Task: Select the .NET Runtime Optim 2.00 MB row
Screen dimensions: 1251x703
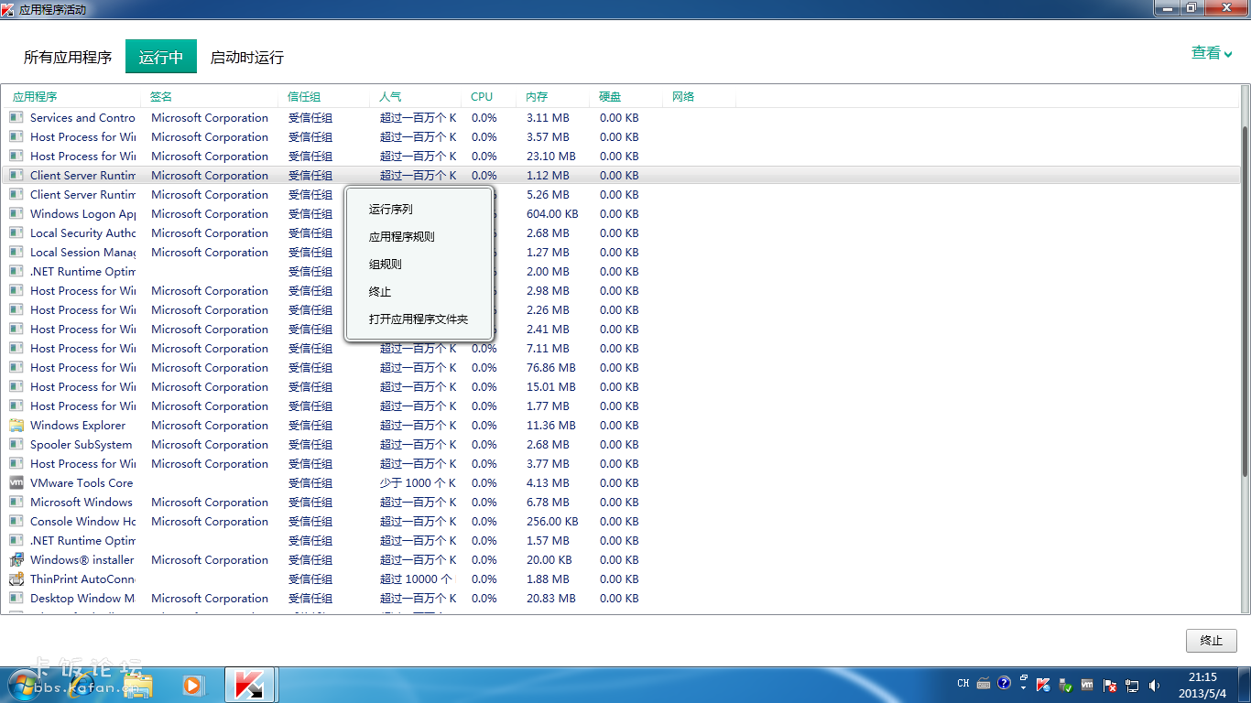Action: [x=623, y=271]
